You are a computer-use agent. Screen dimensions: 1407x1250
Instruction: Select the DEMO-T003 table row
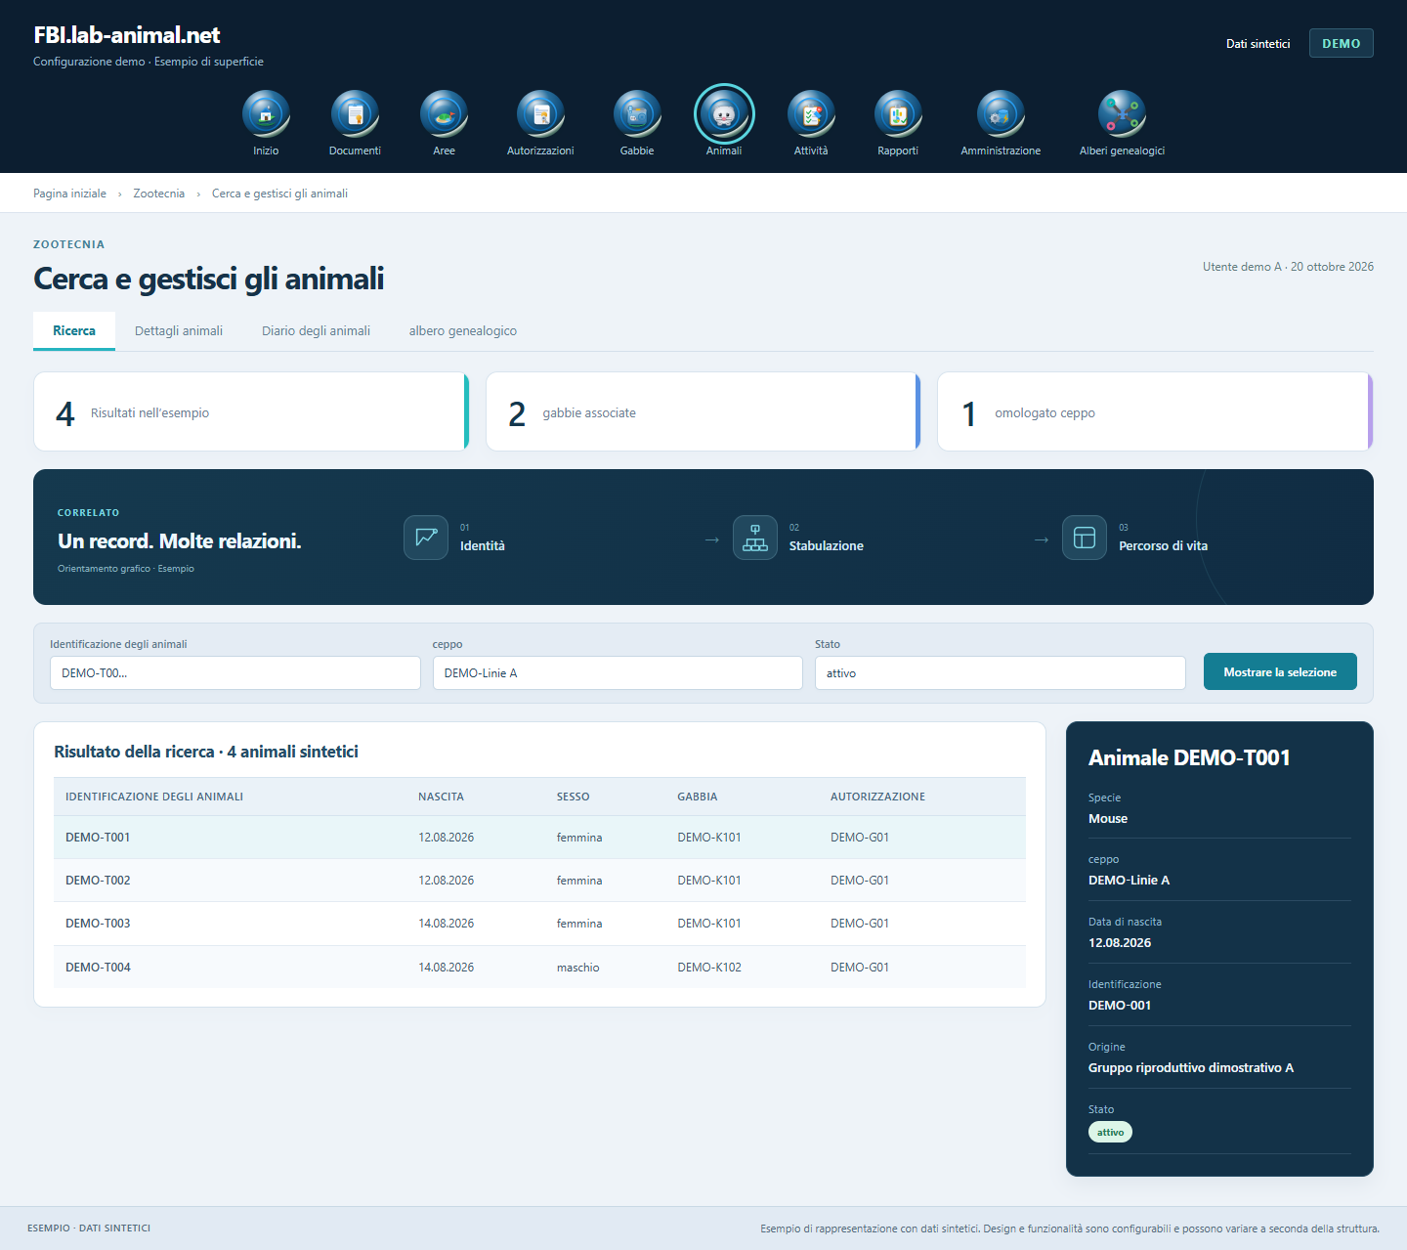(x=539, y=924)
